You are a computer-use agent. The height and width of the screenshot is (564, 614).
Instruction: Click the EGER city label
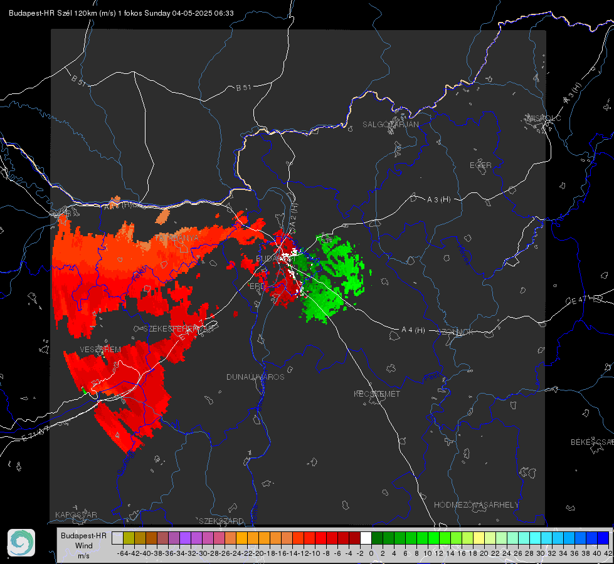(x=480, y=165)
